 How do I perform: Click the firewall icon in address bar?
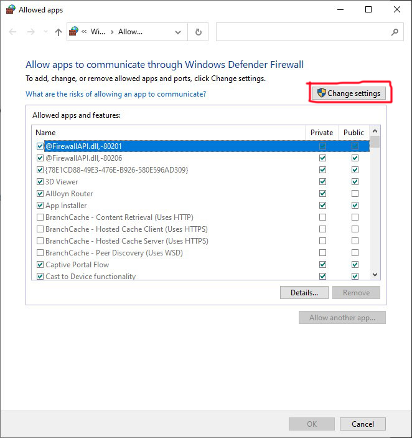[73, 31]
